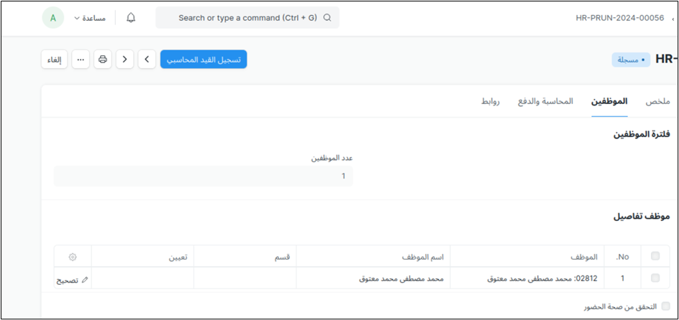The image size is (679, 320).
Task: Go to next document arrow
Action: (x=147, y=60)
